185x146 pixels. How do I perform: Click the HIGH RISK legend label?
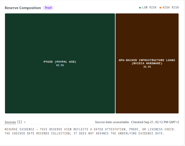[171, 8]
